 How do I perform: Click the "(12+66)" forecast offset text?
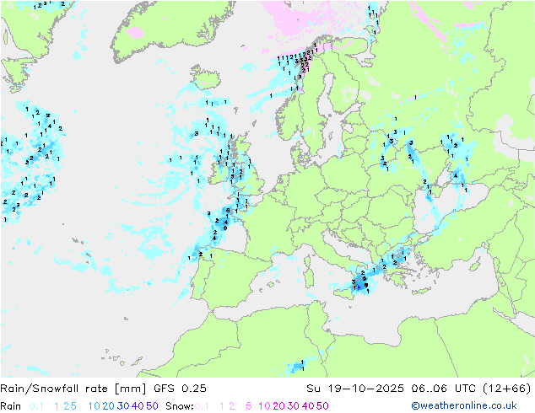tap(507, 389)
